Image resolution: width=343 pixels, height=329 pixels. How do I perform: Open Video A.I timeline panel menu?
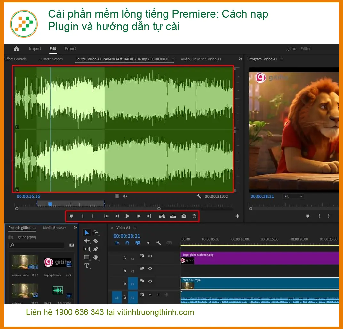[x=135, y=228]
